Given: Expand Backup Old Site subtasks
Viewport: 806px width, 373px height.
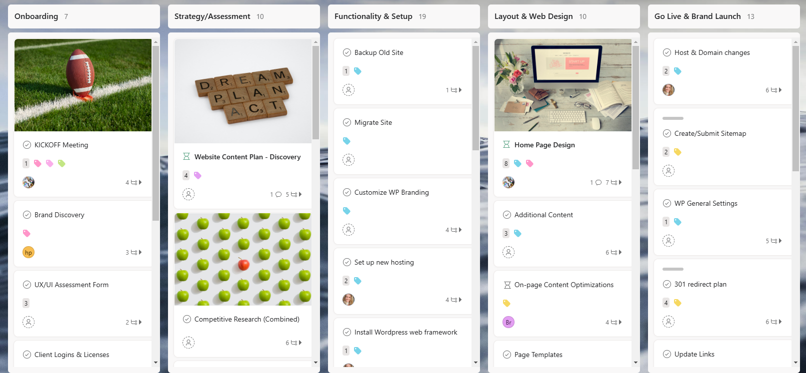Looking at the screenshot, I should pos(460,90).
